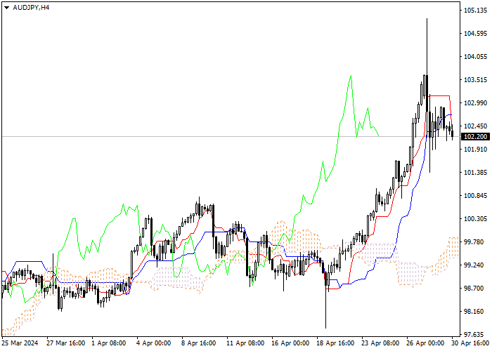The height and width of the screenshot is (351, 492).
Task: Click the 4 Apr 00:00 time label
Action: pos(154,343)
